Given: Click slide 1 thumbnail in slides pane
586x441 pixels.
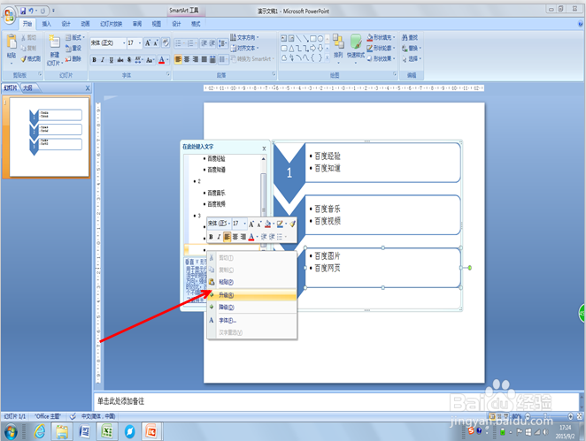Looking at the screenshot, I should click(x=50, y=137).
